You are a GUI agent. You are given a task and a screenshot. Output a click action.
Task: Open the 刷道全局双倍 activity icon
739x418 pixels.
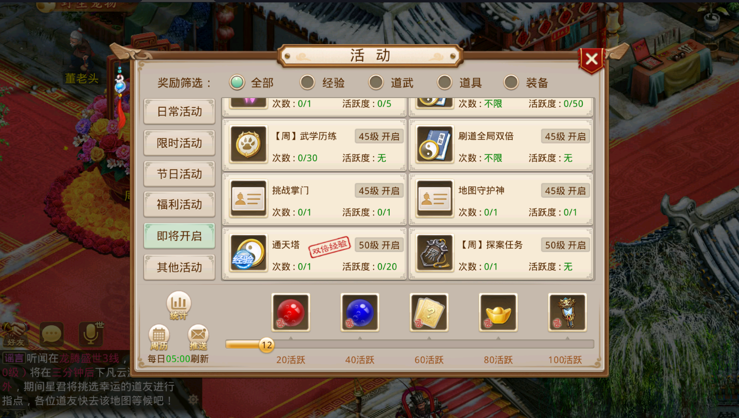pyautogui.click(x=434, y=144)
